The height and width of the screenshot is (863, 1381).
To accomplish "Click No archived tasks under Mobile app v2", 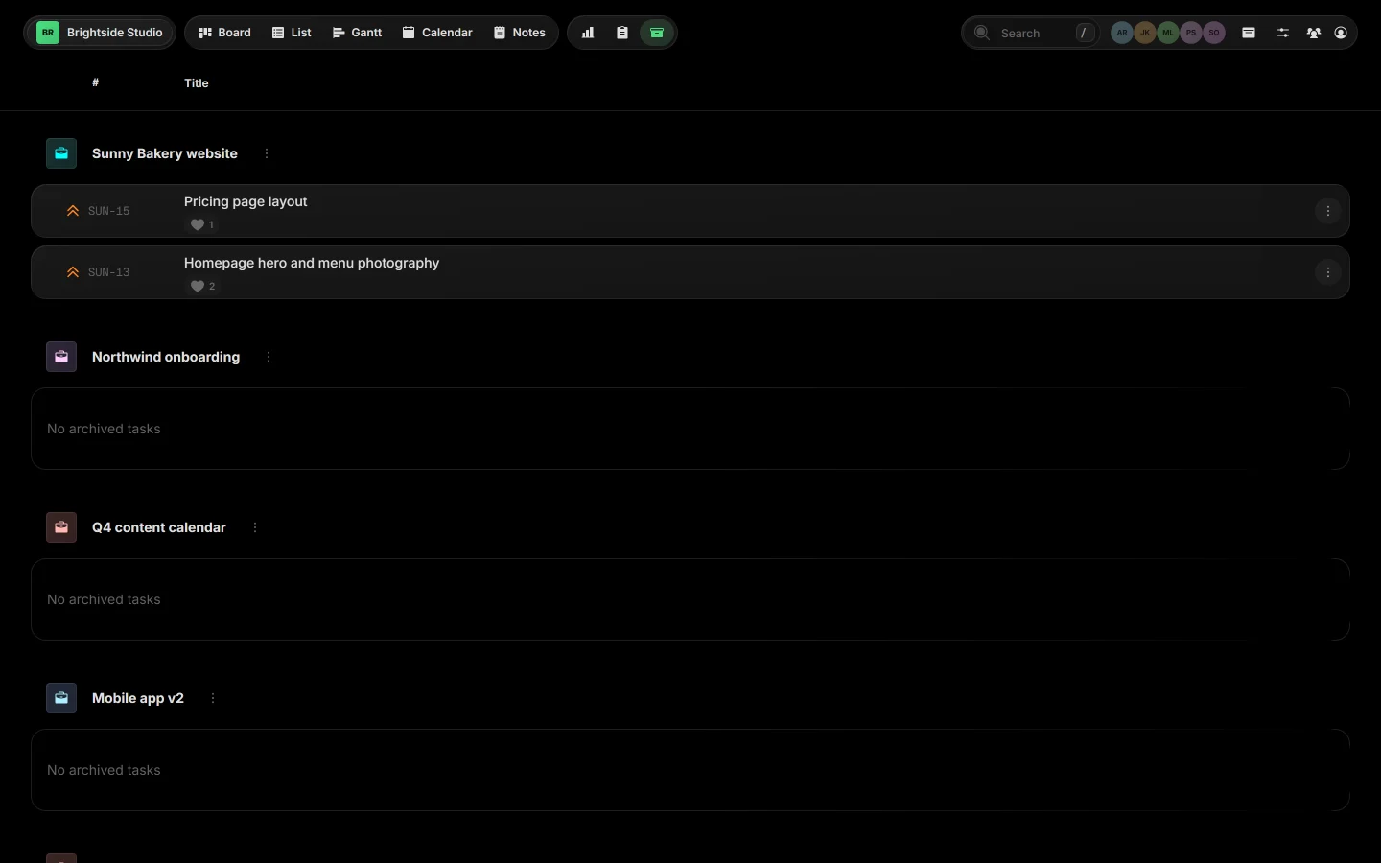I will (104, 770).
